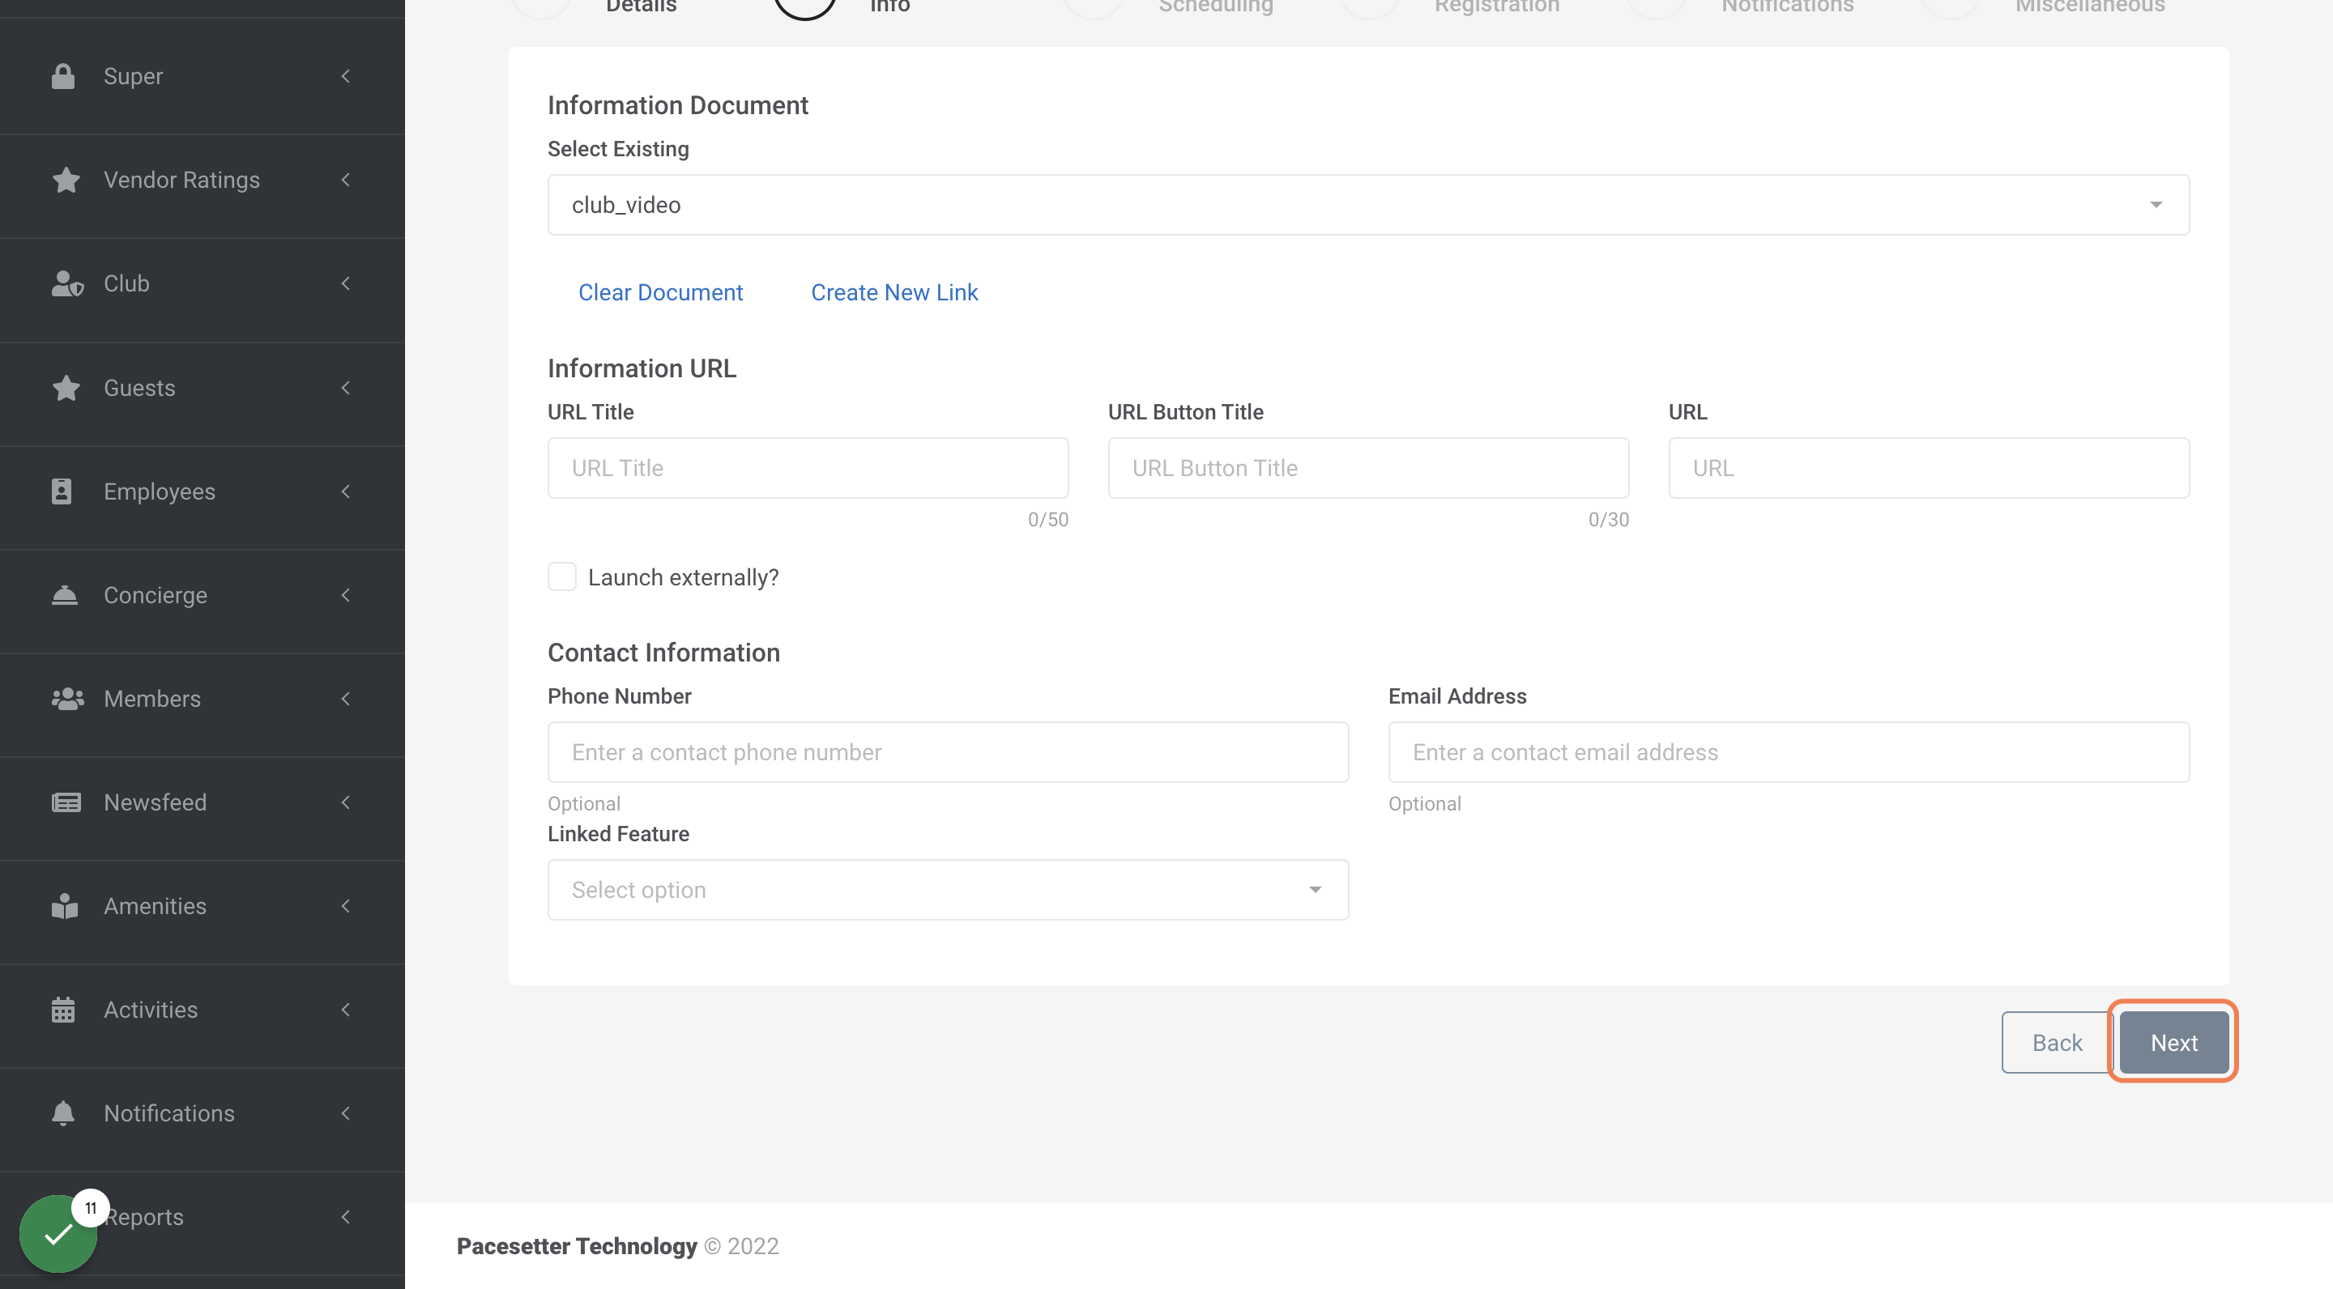Open the Select Existing club_video dropdown
The height and width of the screenshot is (1289, 2333).
point(1368,205)
